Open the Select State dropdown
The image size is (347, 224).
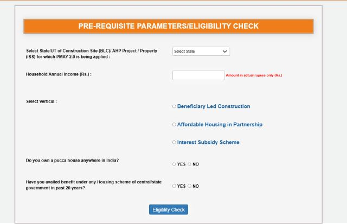[201, 52]
